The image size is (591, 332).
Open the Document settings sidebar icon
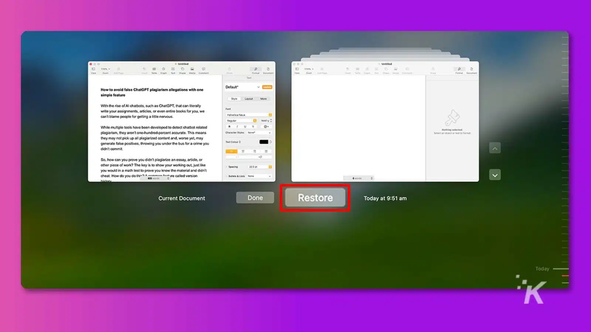[x=268, y=69]
